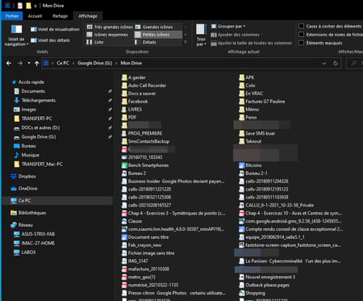This screenshot has width=363, height=301.
Task: Toggle the Volet des détails pane
Action: click(50, 40)
